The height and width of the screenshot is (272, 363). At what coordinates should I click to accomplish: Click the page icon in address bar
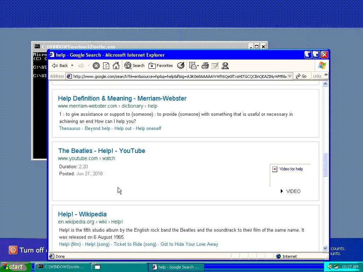(69, 76)
